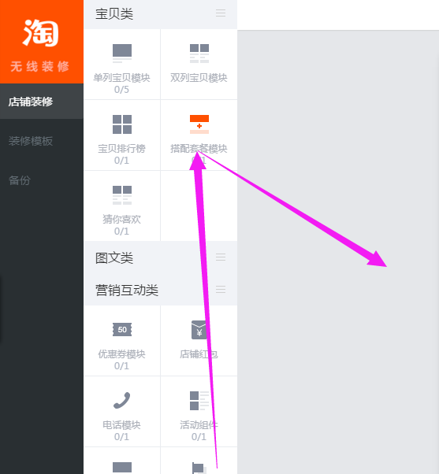
Task: Click the 双列宝贝模块 label
Action: point(199,78)
